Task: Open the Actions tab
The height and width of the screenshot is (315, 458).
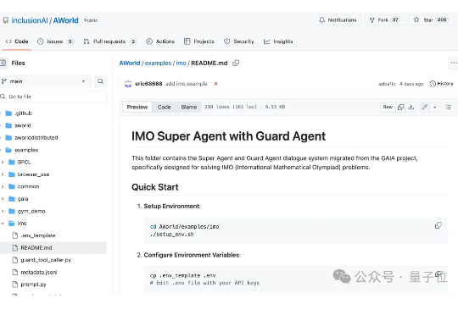Action: (160, 41)
